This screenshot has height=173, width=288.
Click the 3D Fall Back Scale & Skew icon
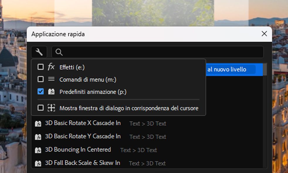click(x=38, y=163)
